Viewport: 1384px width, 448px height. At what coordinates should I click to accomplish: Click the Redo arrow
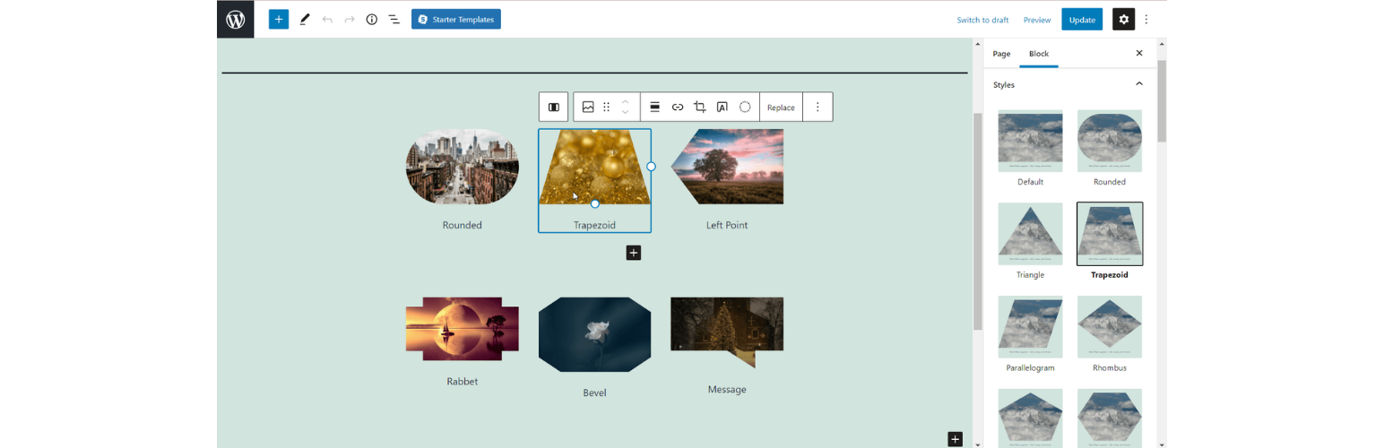350,19
